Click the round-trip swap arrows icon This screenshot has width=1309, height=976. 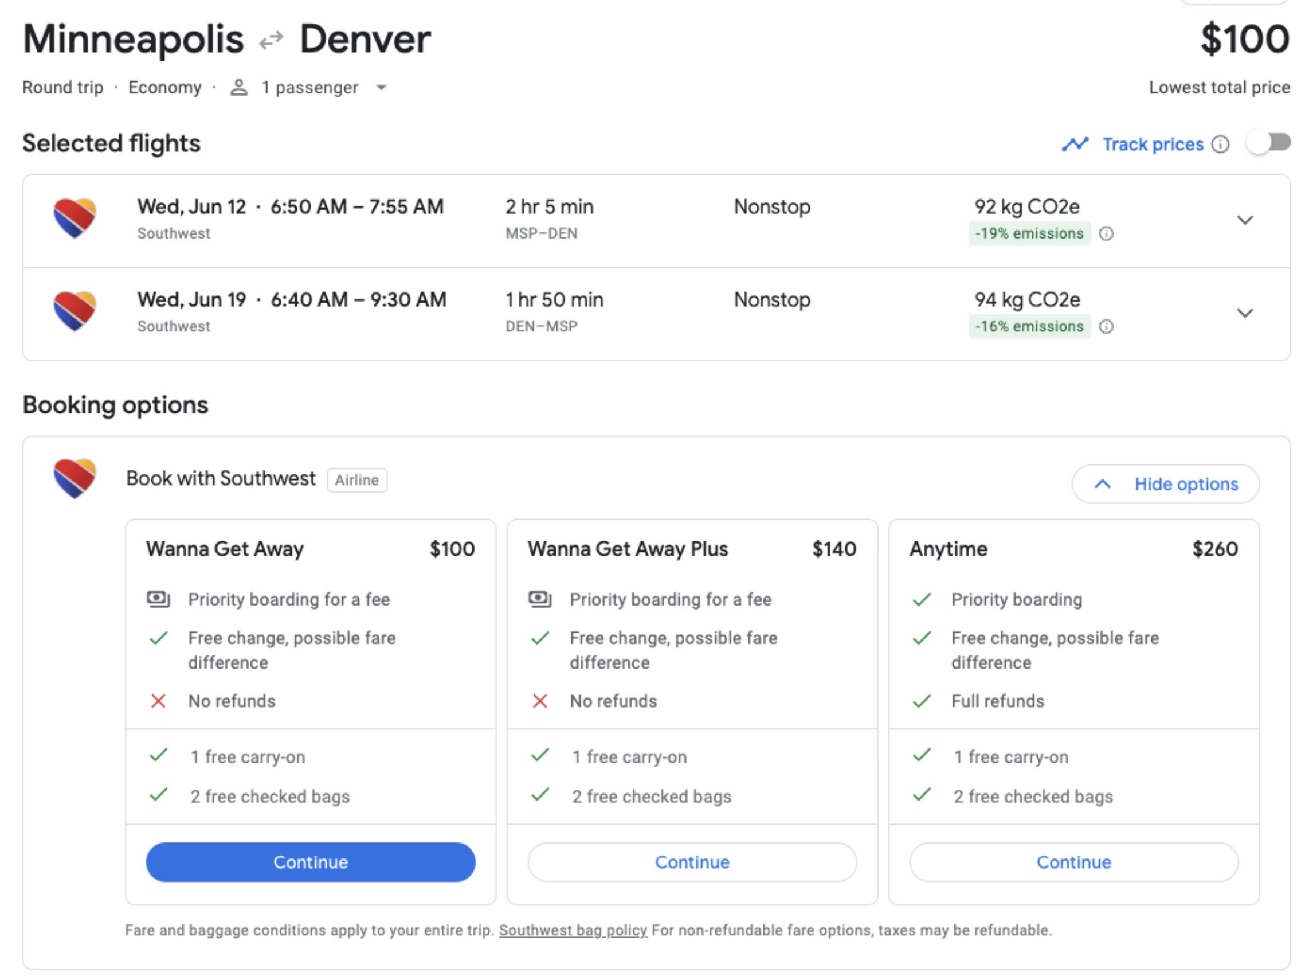click(x=272, y=40)
